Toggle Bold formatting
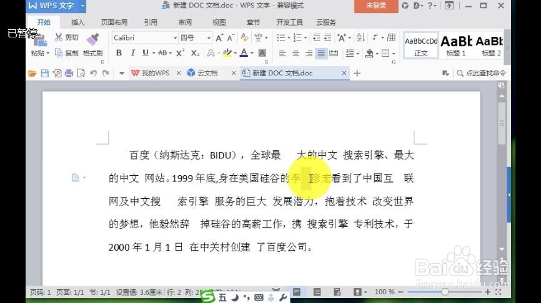Screen dimensions: 541x303 (x=119, y=52)
